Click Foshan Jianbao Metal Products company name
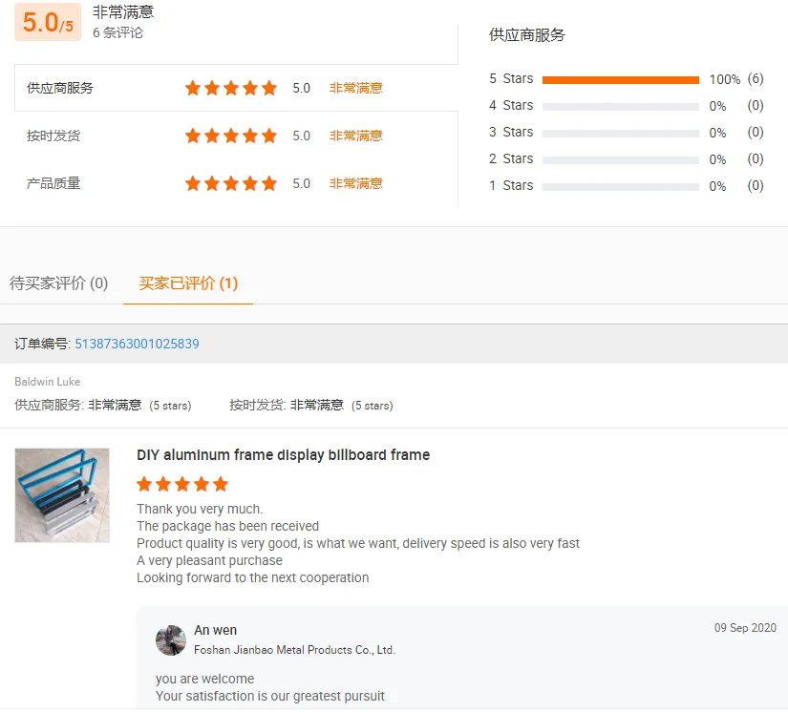788x712 pixels. tap(294, 650)
